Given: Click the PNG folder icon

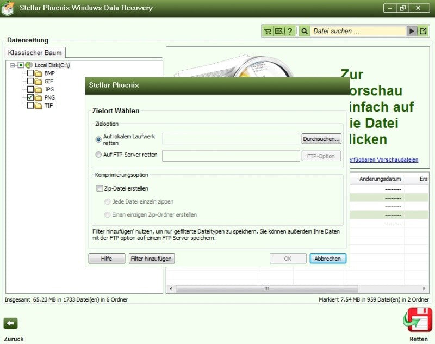Looking at the screenshot, I should point(39,98).
